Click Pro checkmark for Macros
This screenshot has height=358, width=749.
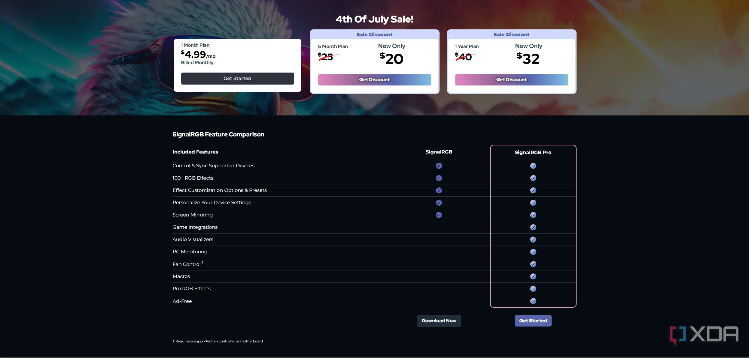tap(533, 276)
